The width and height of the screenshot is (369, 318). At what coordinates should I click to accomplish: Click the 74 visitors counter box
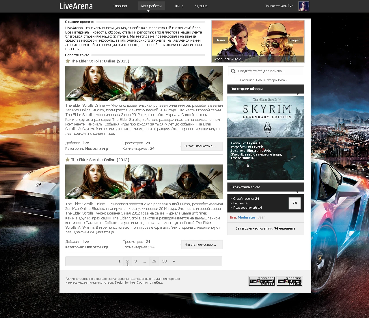pyautogui.click(x=295, y=203)
